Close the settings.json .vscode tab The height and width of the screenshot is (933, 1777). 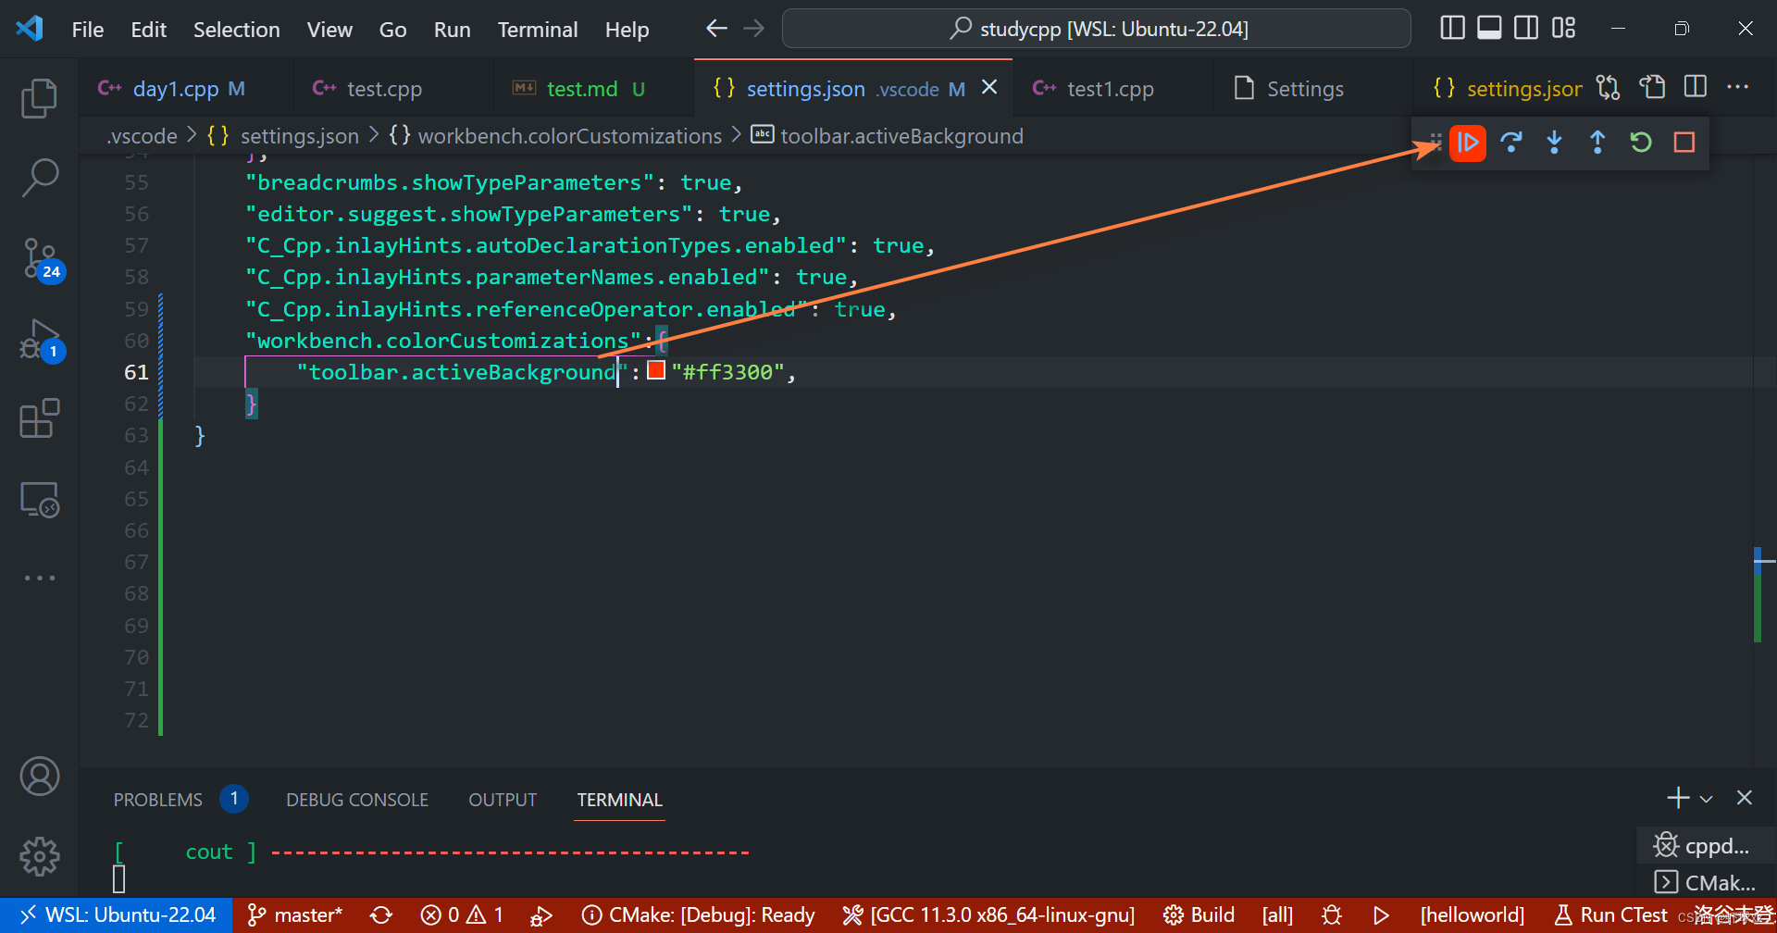point(989,87)
